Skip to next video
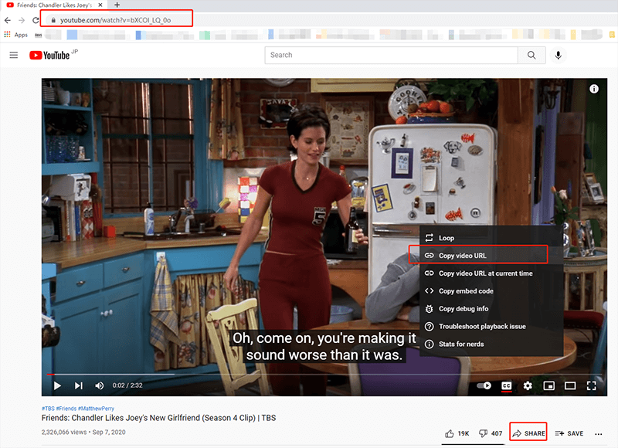618x448 pixels. click(78, 385)
